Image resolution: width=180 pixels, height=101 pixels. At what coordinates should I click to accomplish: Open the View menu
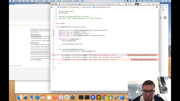click(x=30, y=1)
